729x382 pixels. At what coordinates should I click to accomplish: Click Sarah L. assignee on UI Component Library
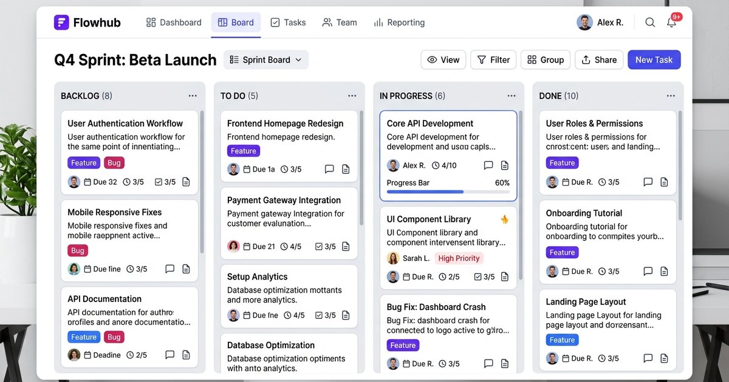pos(408,258)
